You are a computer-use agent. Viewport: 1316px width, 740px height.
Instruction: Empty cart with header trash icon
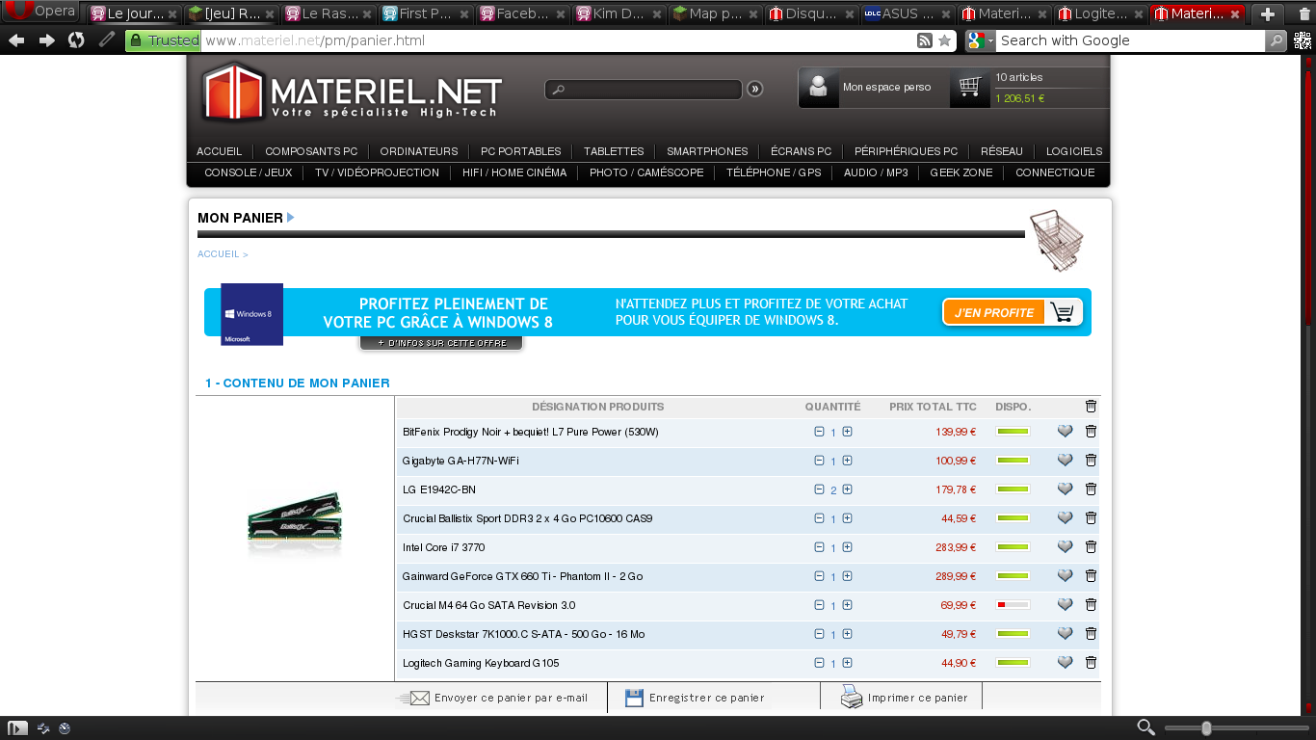coord(1091,407)
